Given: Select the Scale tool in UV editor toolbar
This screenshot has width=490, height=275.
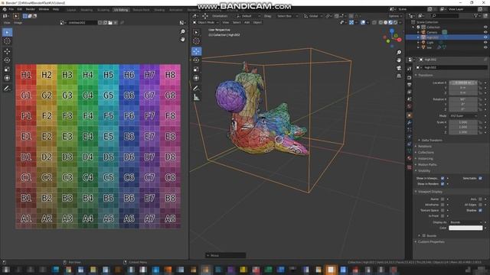Looking at the screenshot, I should point(7,70).
